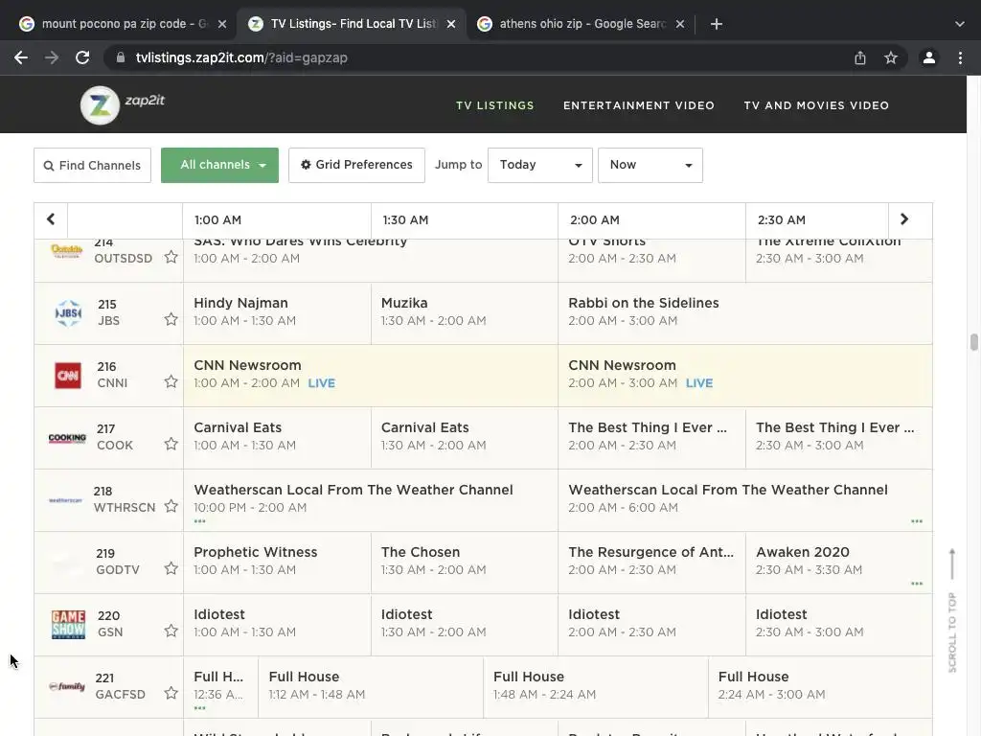Favorite channel 216 CNNI with star
The width and height of the screenshot is (981, 736).
point(171,381)
